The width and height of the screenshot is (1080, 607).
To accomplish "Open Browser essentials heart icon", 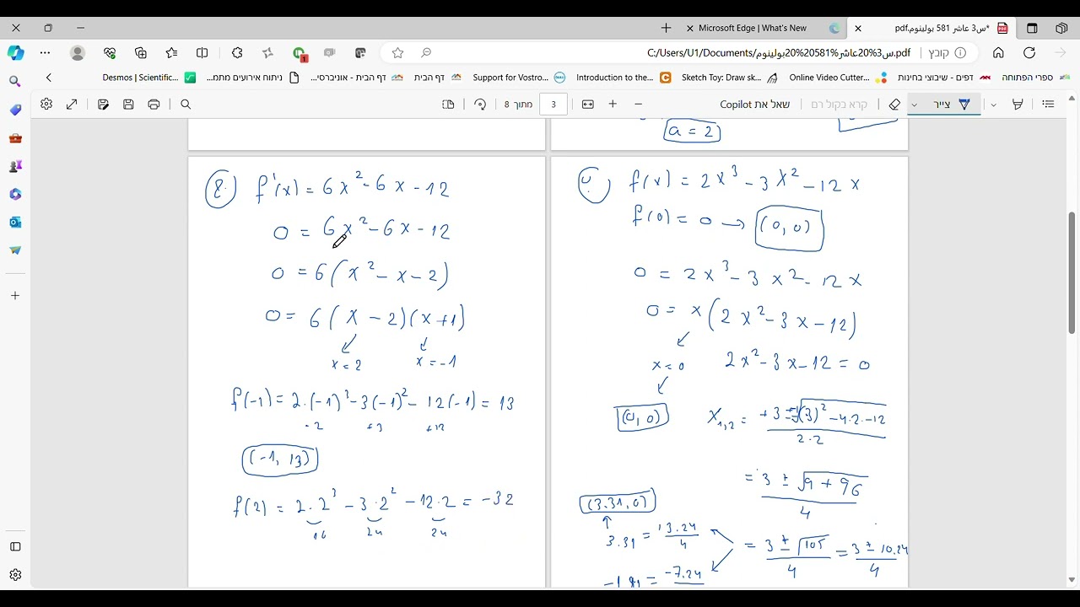I will coord(110,53).
